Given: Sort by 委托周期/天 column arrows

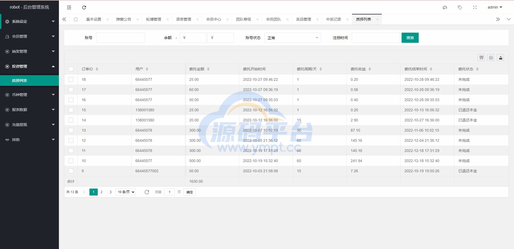Looking at the screenshot, I should pos(321,69).
